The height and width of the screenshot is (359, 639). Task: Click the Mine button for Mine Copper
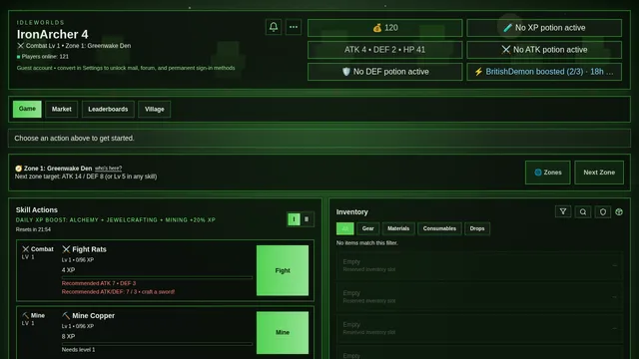coord(283,332)
